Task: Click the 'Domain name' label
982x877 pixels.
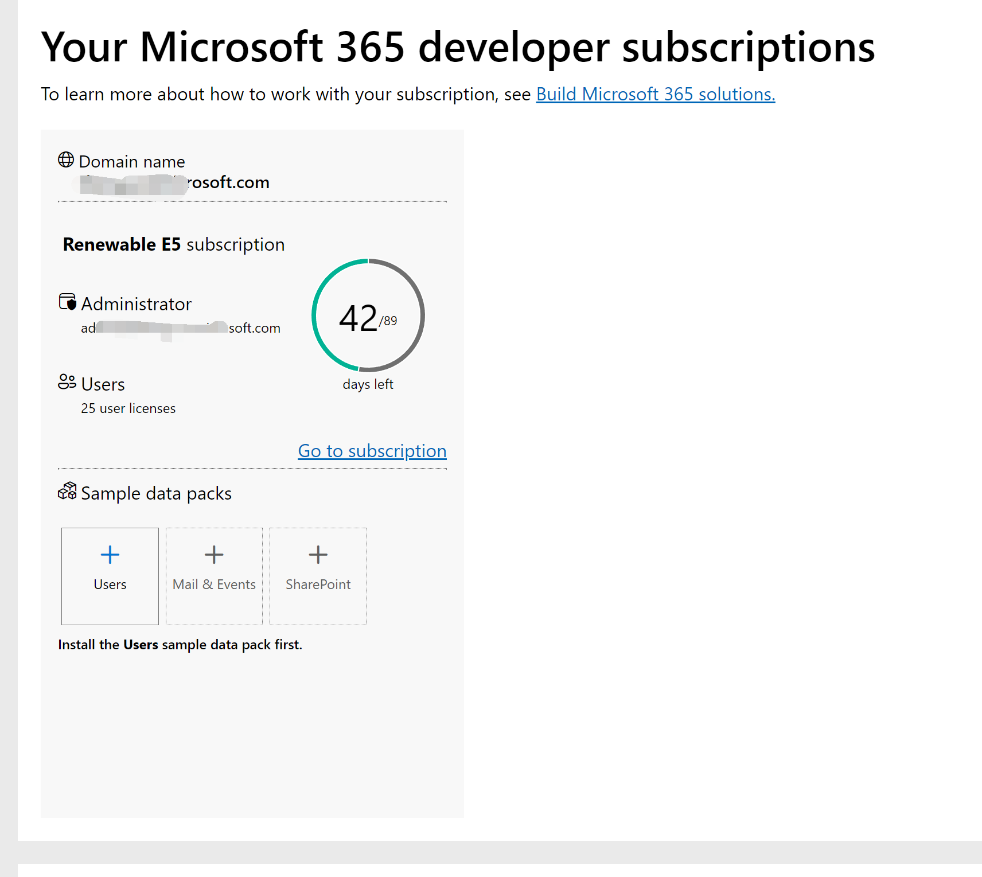Action: tap(132, 162)
